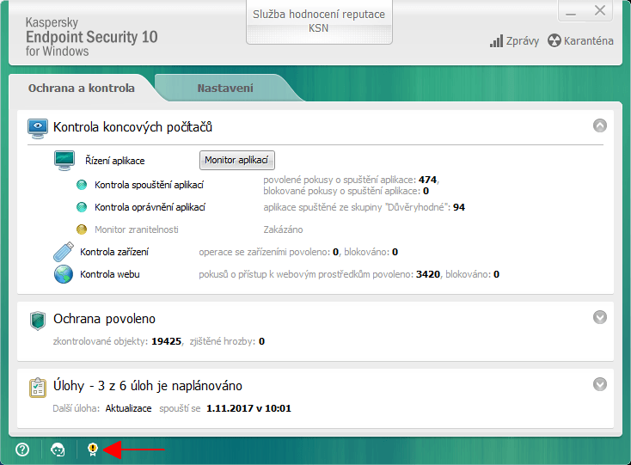The height and width of the screenshot is (465, 631).
Task: Collapse the Kontrola koncových počítačů section
Action: coord(600,125)
